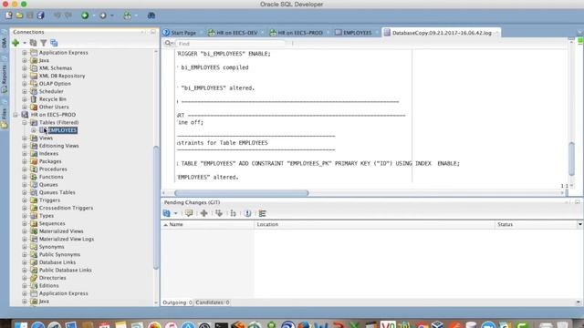Collapse the Tables (Filtered) node
This screenshot has height=328, width=584.
pos(25,122)
